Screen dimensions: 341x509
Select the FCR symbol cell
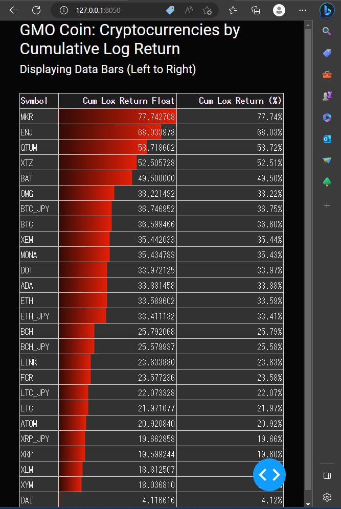tap(39, 378)
